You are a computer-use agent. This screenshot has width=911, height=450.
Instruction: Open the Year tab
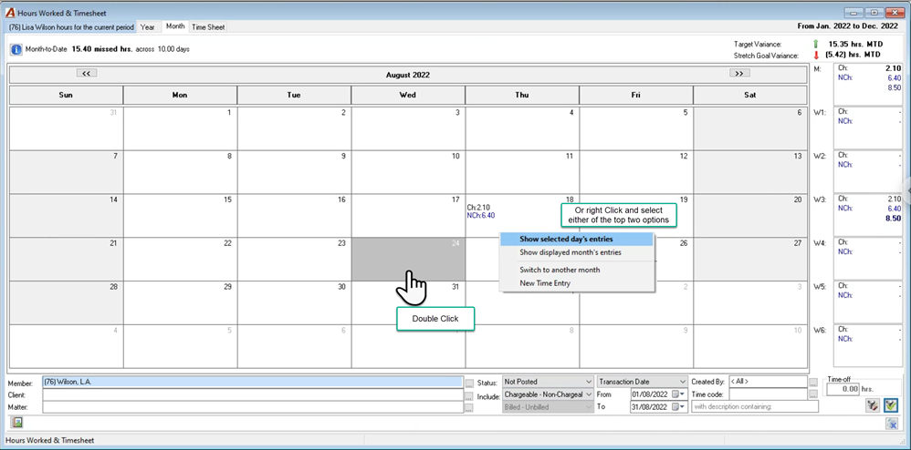click(x=148, y=27)
